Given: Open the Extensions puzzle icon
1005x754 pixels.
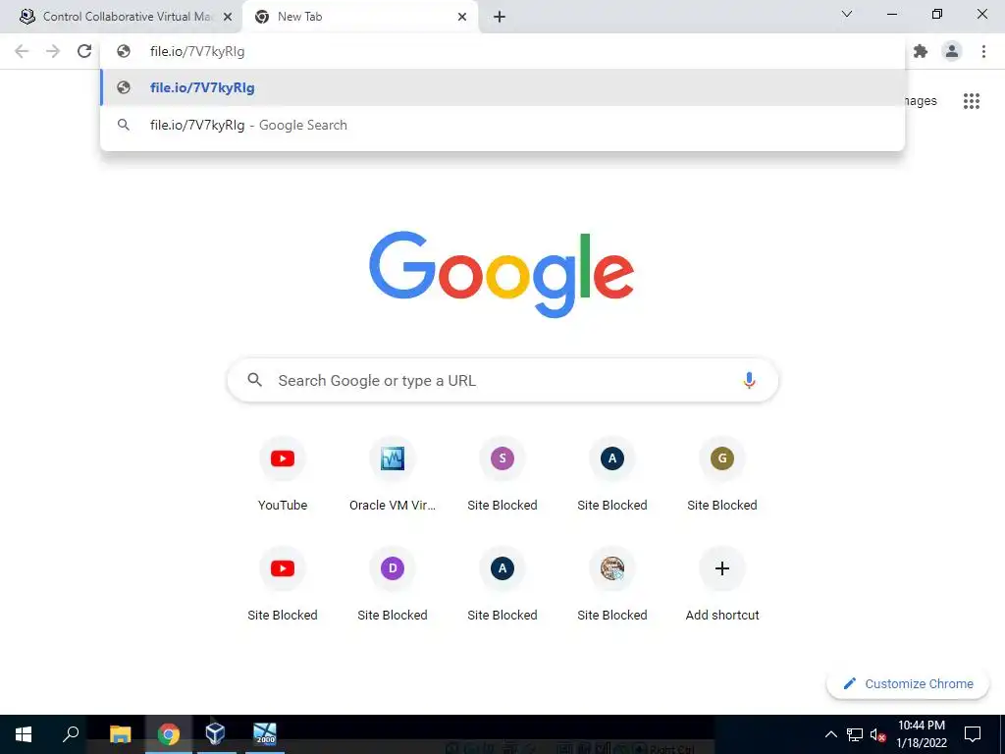Looking at the screenshot, I should (921, 51).
